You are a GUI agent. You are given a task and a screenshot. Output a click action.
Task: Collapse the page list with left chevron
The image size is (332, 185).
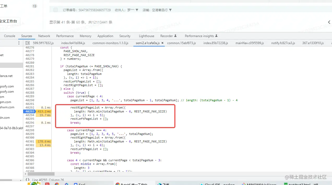[x=329, y=22]
